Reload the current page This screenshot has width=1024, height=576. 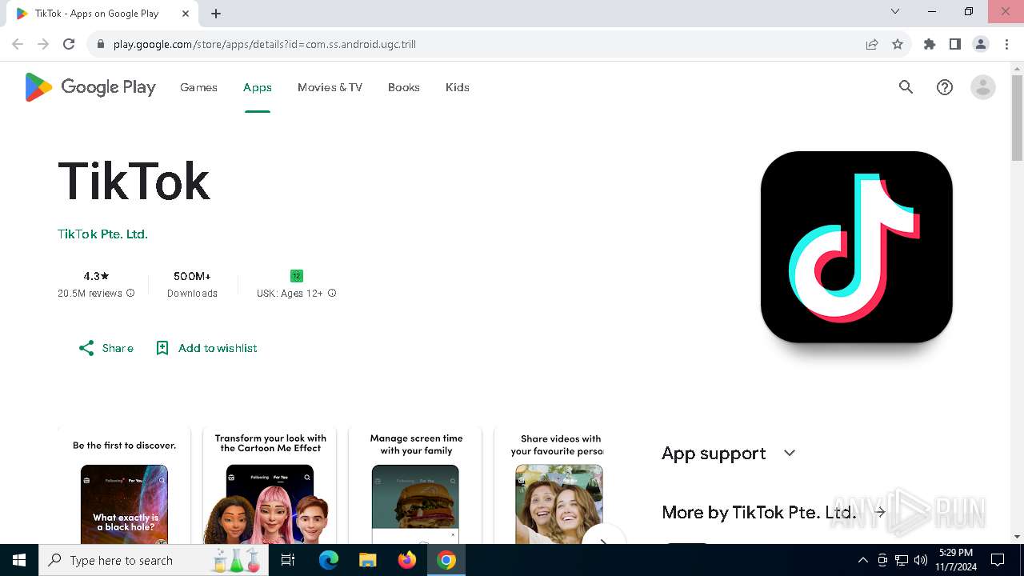tap(69, 44)
